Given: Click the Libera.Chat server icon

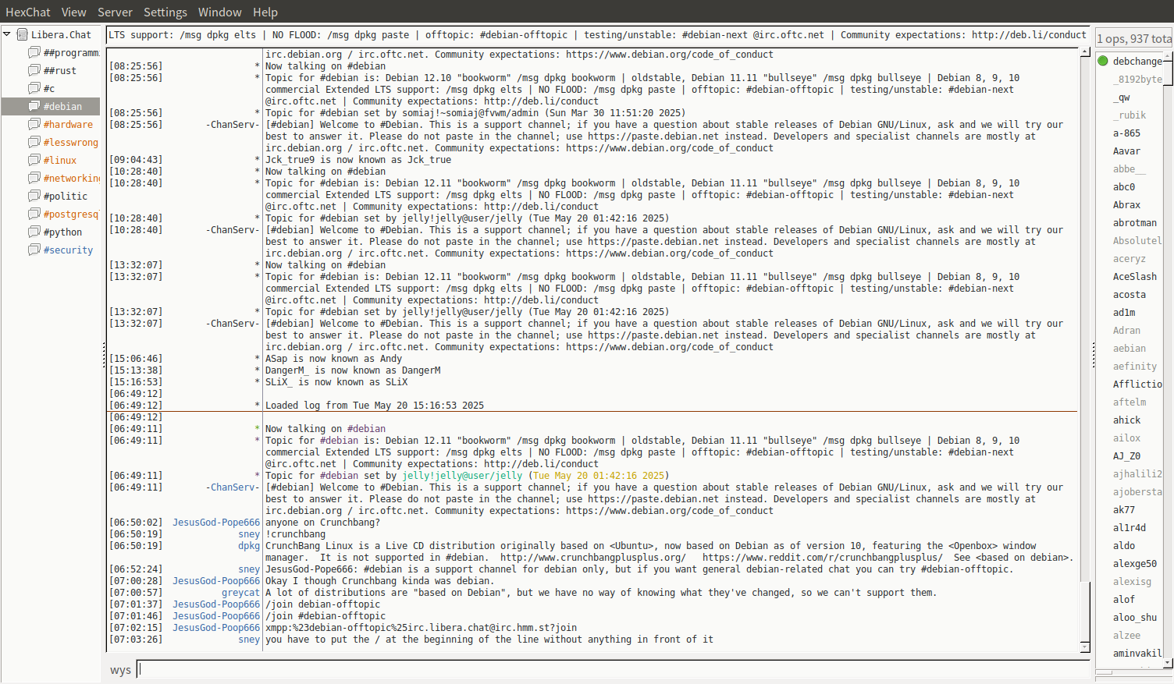Looking at the screenshot, I should 23,34.
